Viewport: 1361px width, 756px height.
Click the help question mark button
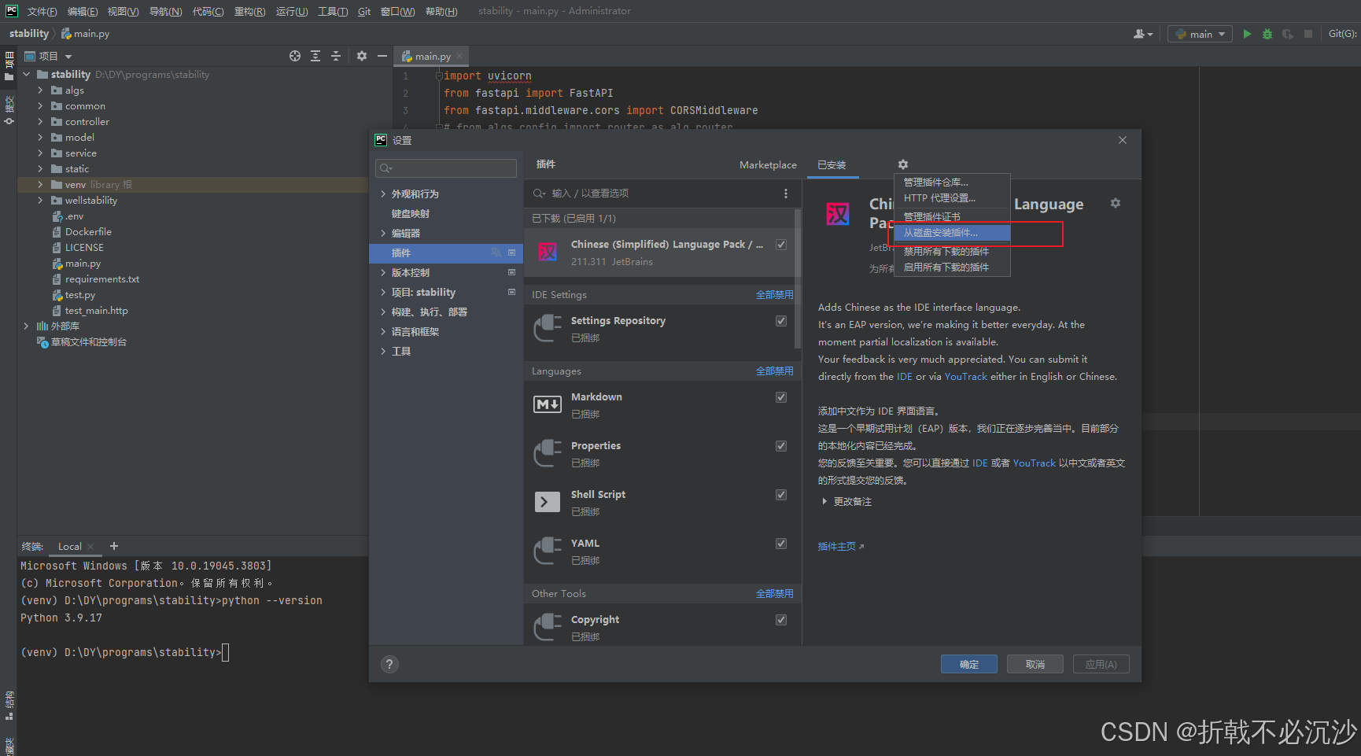click(x=389, y=664)
